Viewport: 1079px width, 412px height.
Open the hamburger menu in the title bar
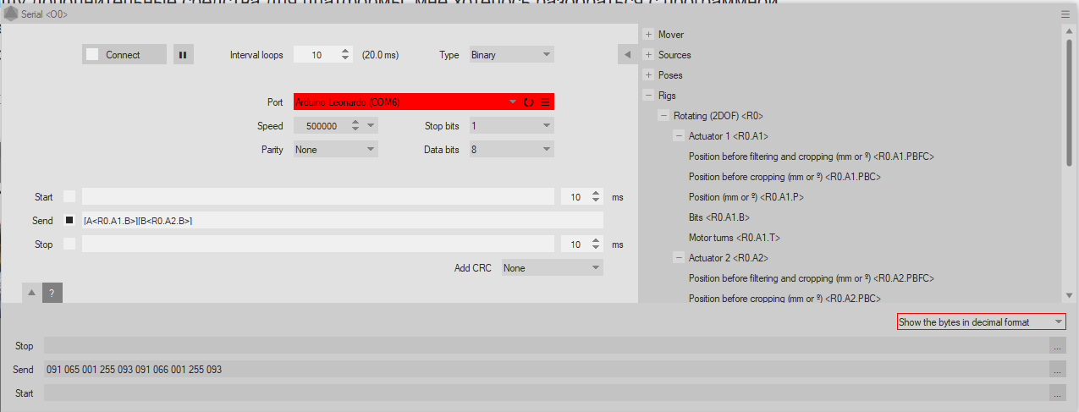(1065, 14)
